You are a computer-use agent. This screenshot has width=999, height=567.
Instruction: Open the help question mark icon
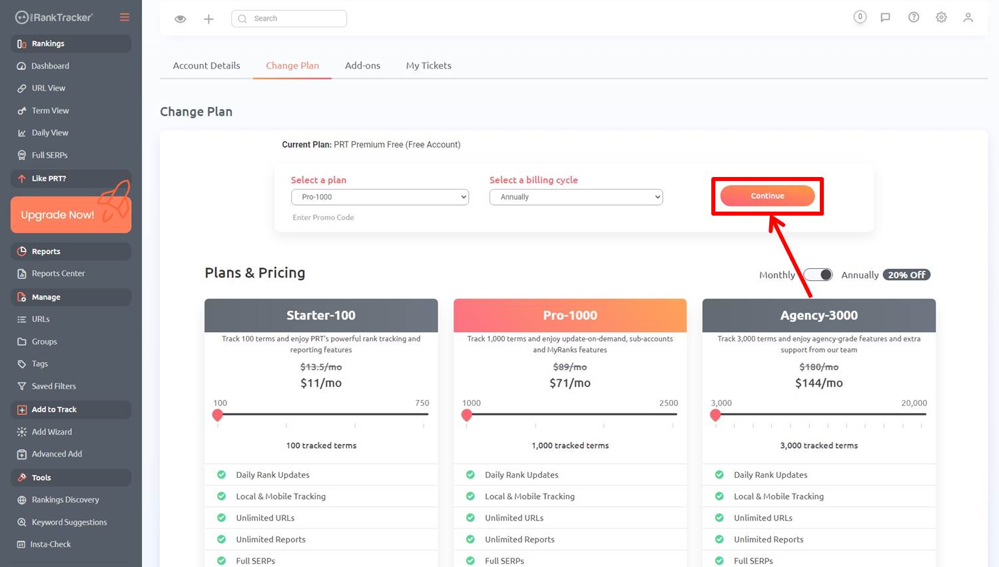pos(914,17)
